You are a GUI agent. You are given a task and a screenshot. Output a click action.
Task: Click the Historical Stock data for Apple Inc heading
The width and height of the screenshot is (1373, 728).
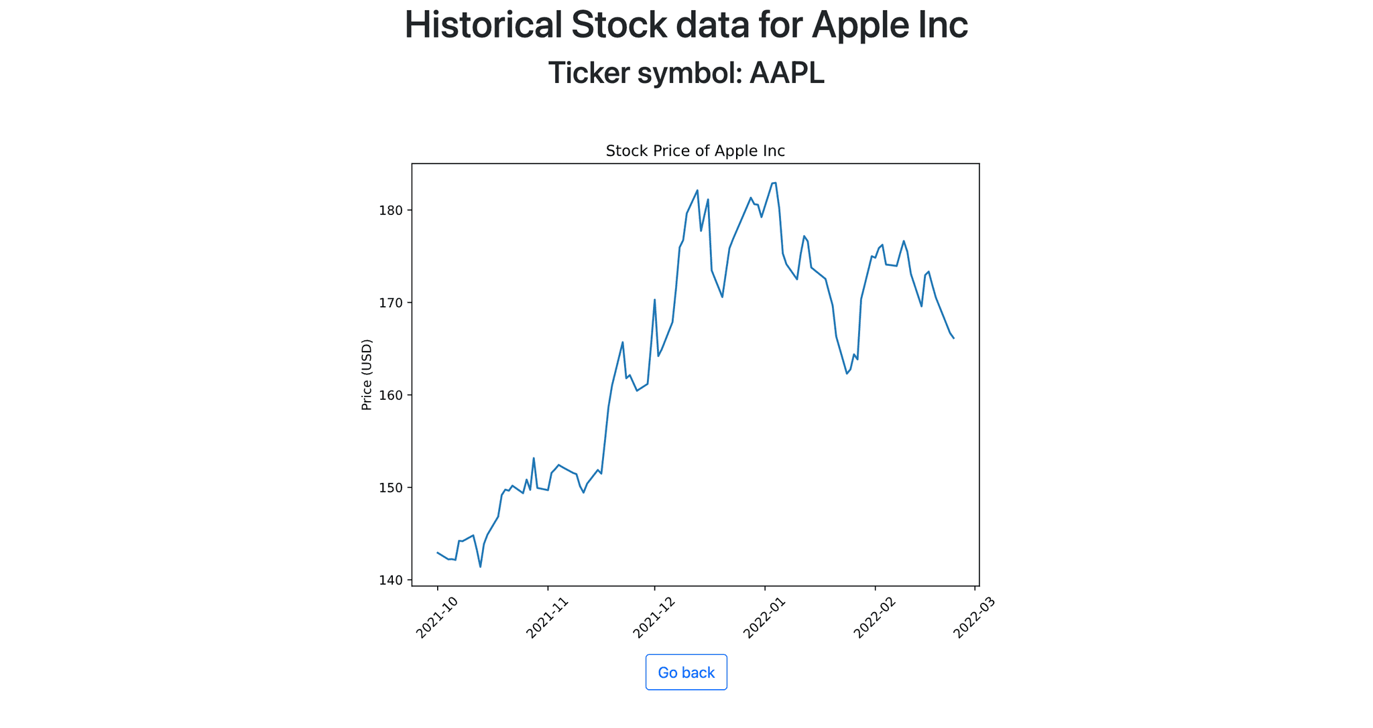coord(686,25)
